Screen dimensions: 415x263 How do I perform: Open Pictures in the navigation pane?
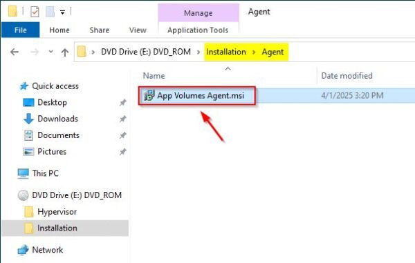tap(52, 151)
